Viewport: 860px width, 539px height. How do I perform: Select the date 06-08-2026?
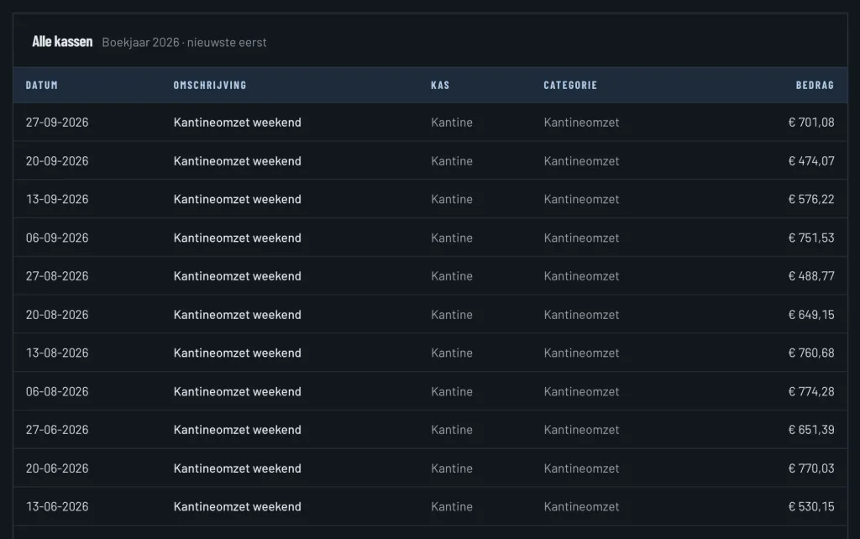click(x=57, y=391)
